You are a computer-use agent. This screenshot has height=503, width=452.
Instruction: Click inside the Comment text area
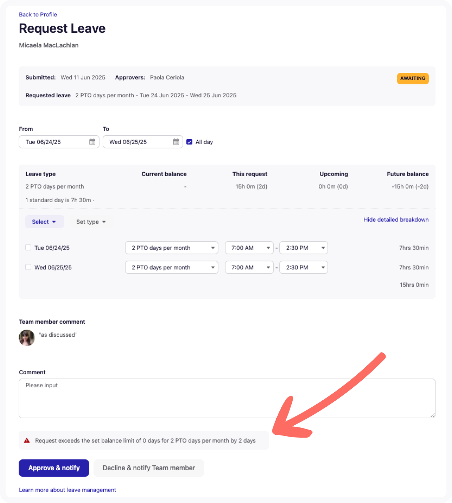[227, 398]
